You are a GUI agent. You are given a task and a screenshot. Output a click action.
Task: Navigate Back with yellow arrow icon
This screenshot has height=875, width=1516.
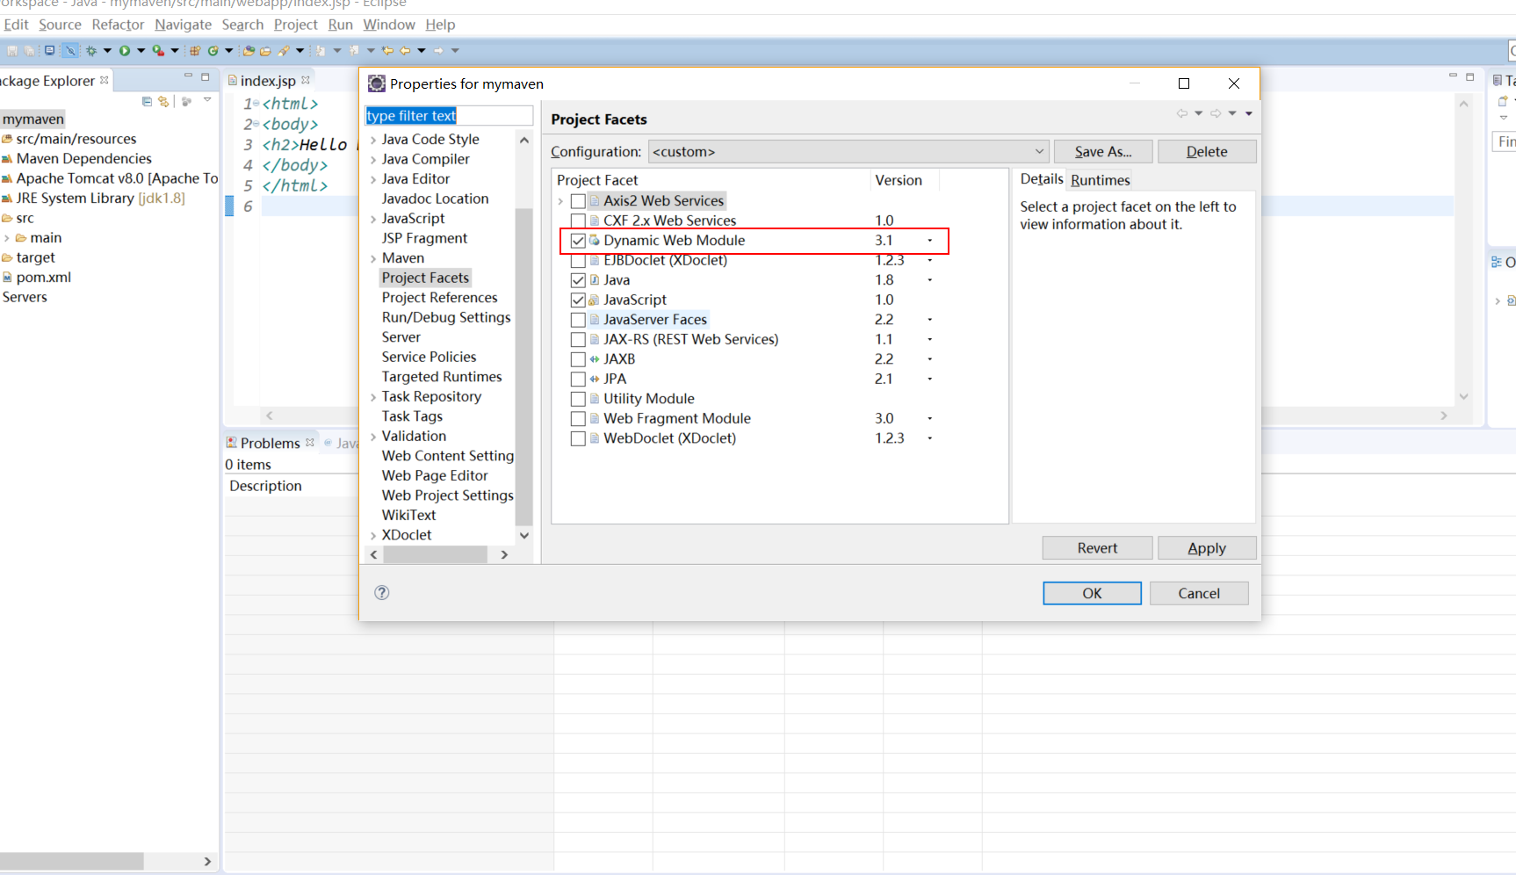click(x=405, y=50)
